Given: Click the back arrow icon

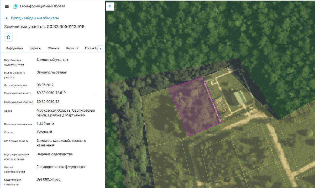Looking at the screenshot, I should [x=7, y=18].
